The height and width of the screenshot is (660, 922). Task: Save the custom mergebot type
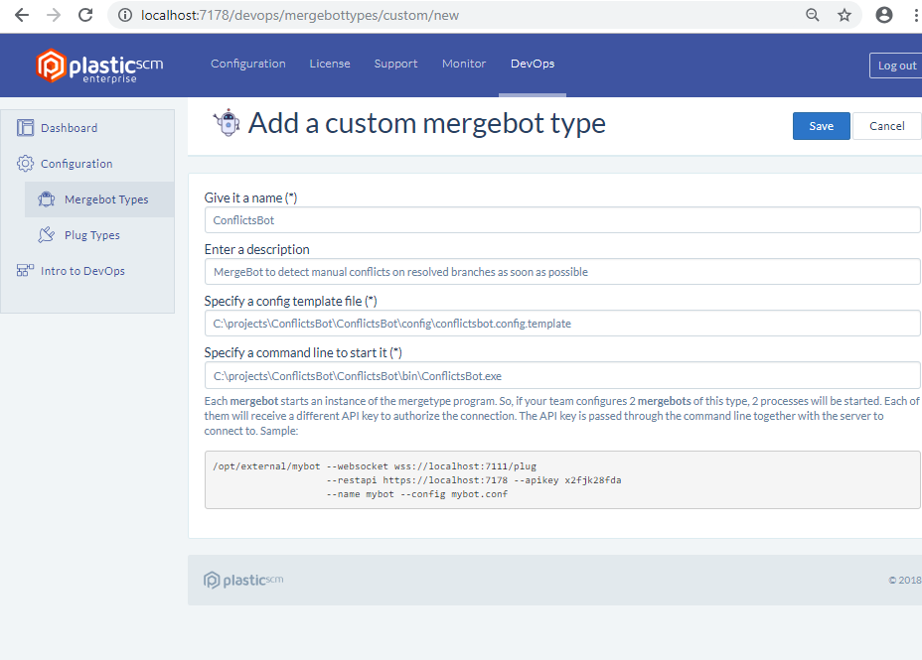[x=821, y=126]
